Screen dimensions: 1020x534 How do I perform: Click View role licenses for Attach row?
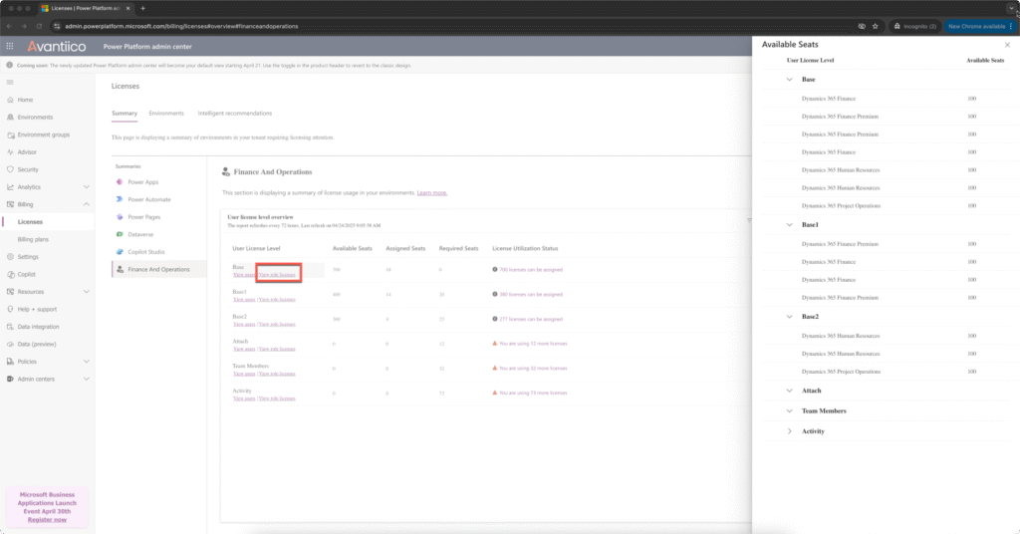point(277,349)
